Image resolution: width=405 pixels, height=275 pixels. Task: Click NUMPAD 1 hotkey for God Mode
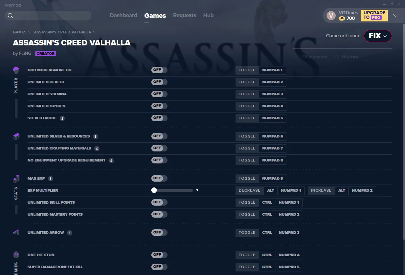pos(272,70)
